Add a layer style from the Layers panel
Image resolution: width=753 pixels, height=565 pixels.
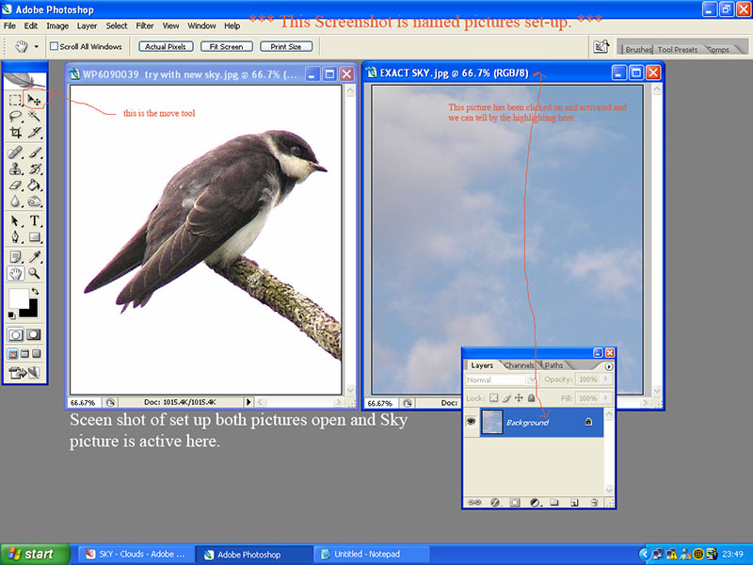coord(495,503)
